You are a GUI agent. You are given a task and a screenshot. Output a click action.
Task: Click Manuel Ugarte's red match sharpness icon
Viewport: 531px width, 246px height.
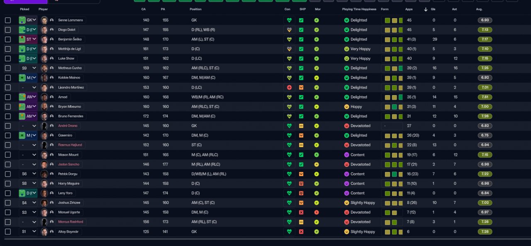(x=301, y=212)
